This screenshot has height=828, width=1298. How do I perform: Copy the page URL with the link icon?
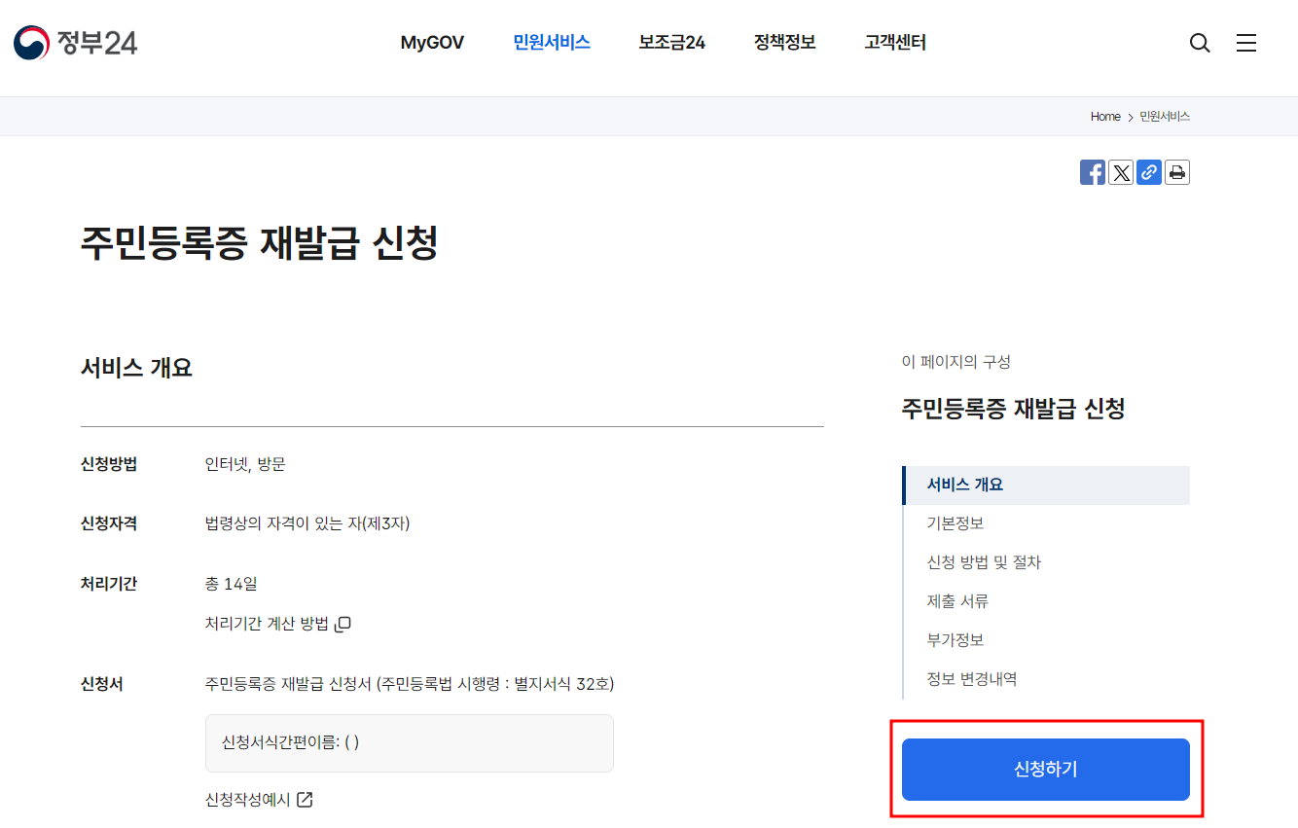coord(1149,172)
